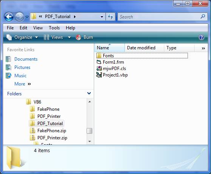Select the mjwPDF.cls class icon
211x174 pixels.
point(99,69)
